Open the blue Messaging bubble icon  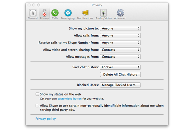coord(68,13)
